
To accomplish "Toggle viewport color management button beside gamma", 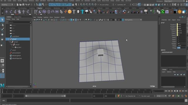I will (x=123, y=20).
